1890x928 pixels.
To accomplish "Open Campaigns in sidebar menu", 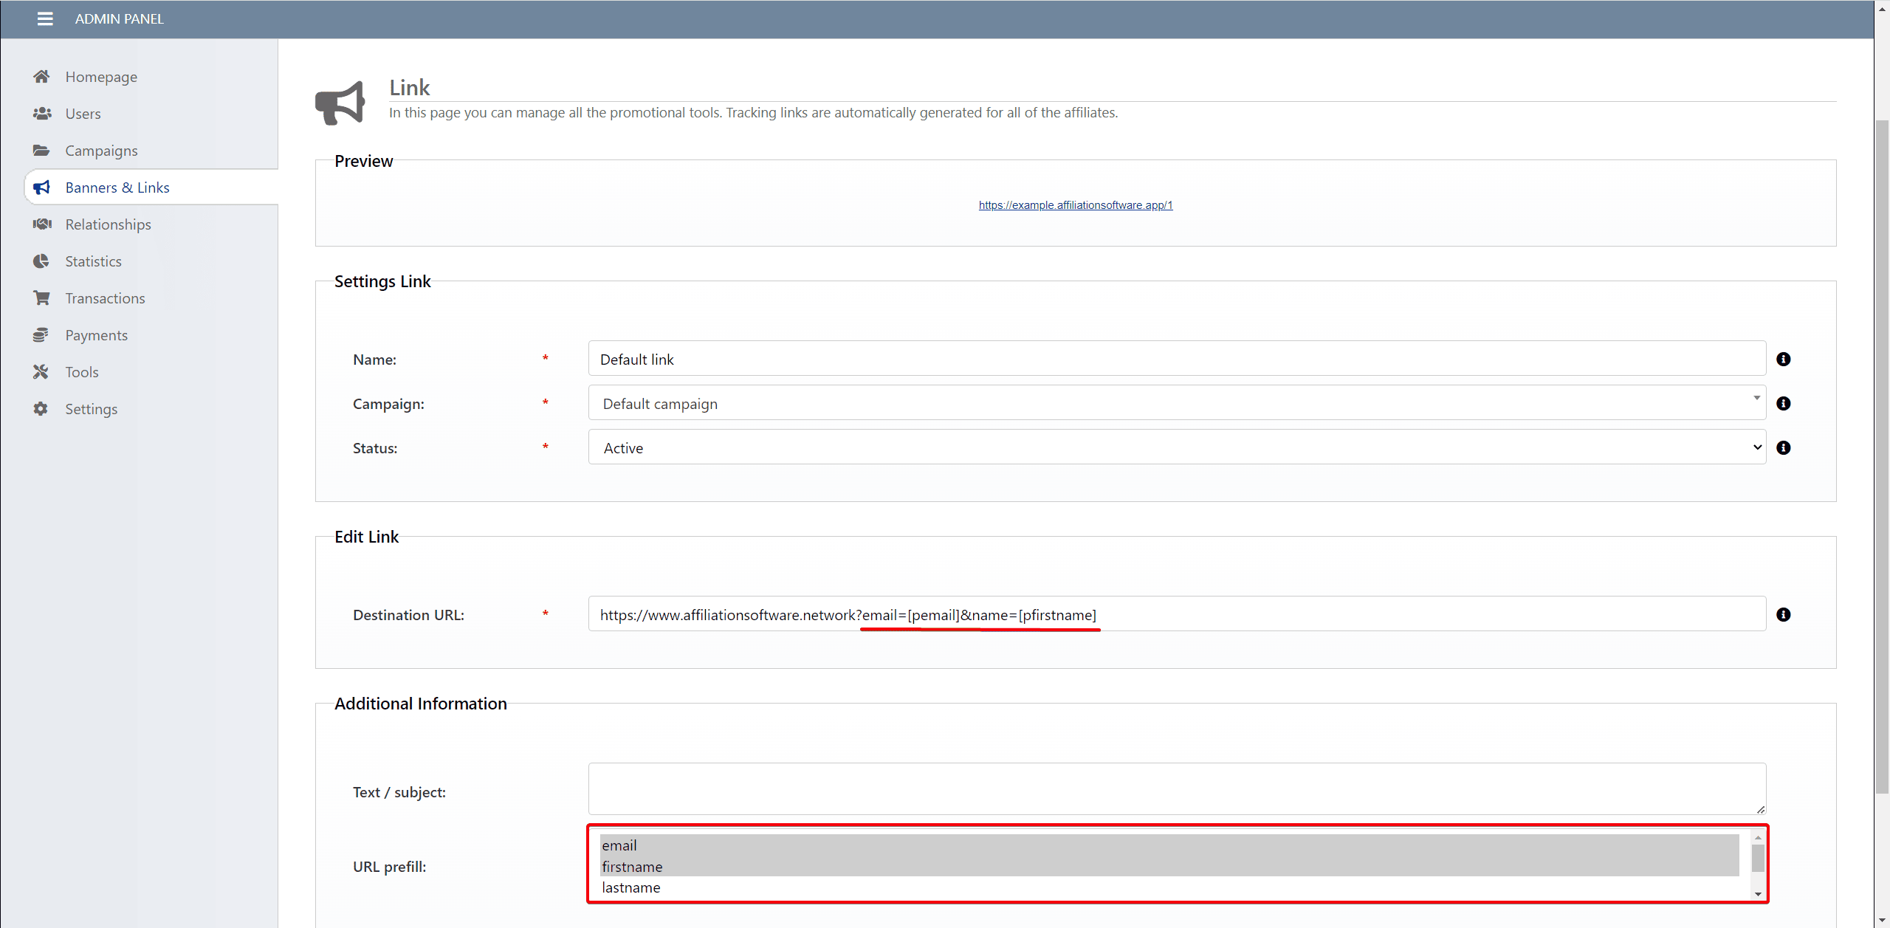I will click(x=101, y=151).
